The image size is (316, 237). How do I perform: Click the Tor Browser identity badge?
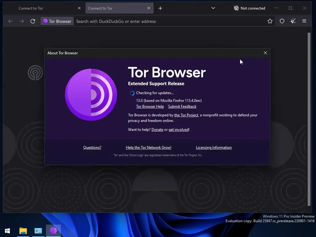[57, 21]
